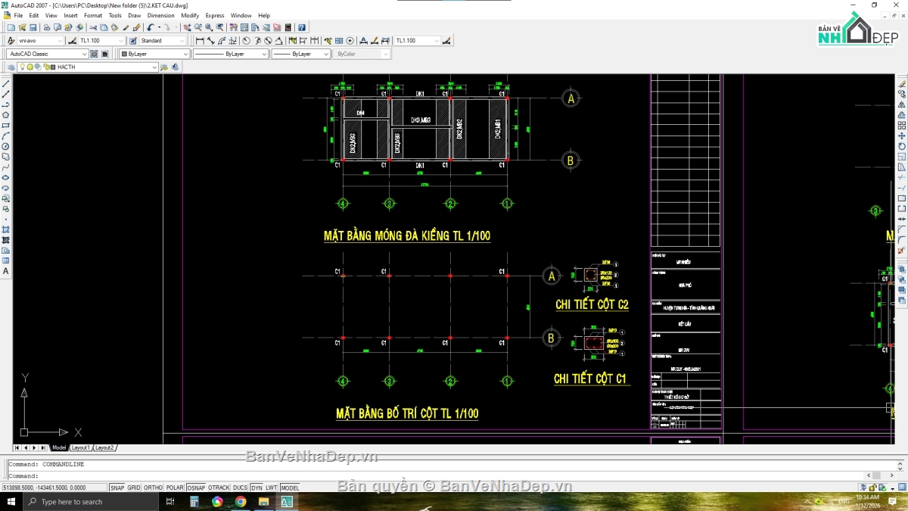Toggle DUCS in status bar

coord(240,488)
